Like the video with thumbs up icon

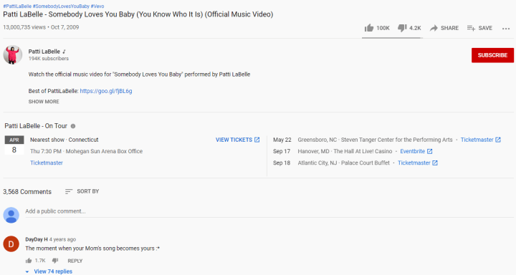(x=369, y=28)
